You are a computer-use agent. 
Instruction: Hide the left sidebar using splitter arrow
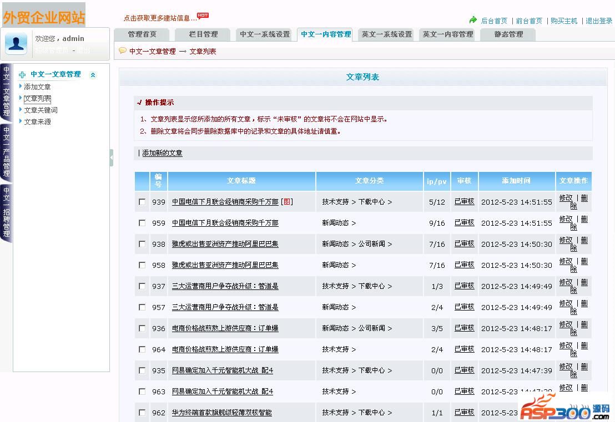click(111, 157)
